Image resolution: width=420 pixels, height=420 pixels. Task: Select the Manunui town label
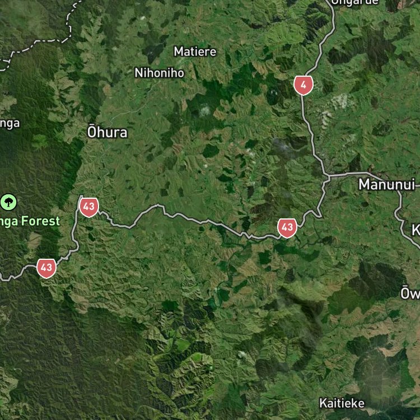pos(387,185)
